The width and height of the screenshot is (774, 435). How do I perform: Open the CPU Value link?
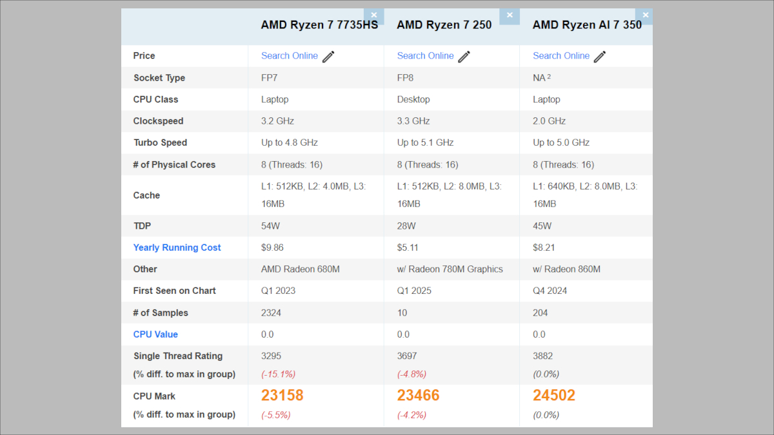point(155,334)
